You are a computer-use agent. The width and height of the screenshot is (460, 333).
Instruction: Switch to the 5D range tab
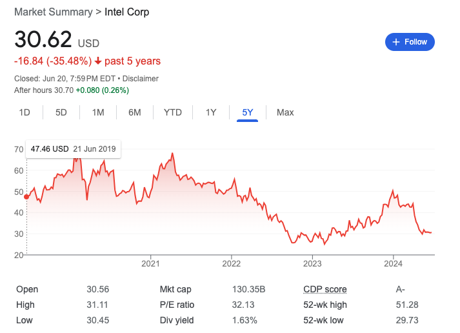pyautogui.click(x=61, y=112)
